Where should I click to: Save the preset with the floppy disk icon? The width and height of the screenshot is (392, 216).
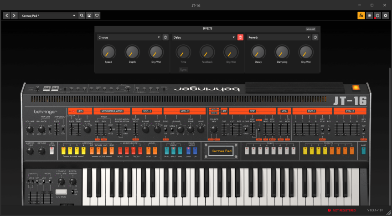(x=89, y=15)
